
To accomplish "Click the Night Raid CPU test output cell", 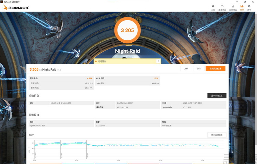I will tap(61, 126).
